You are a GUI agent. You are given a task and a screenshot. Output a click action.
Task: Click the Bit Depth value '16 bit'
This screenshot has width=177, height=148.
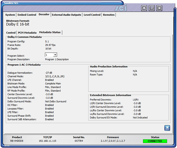[48, 49]
